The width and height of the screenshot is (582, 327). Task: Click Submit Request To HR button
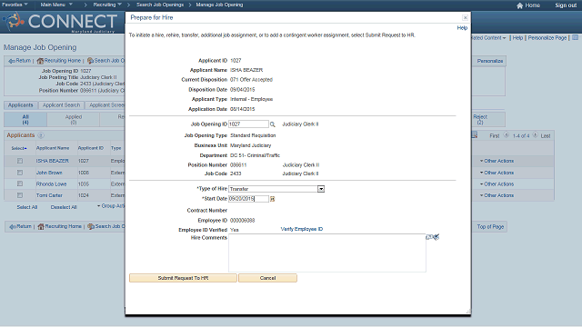click(183, 278)
